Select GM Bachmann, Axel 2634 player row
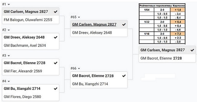 point(31,46)
